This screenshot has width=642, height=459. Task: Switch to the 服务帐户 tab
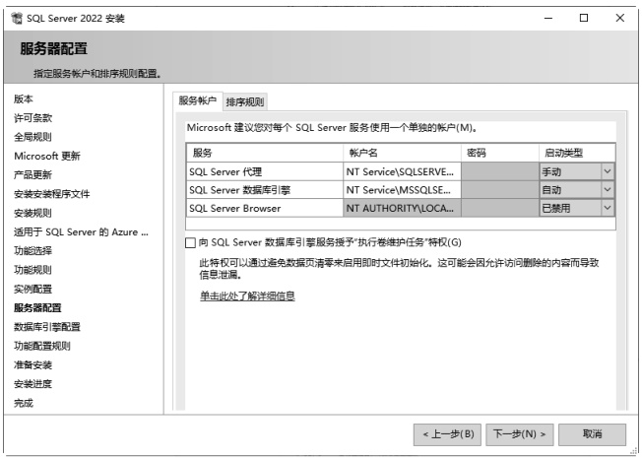198,100
